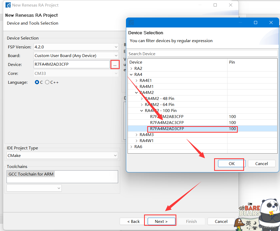
Task: Close the Device Selection dialog
Action: (271, 22)
